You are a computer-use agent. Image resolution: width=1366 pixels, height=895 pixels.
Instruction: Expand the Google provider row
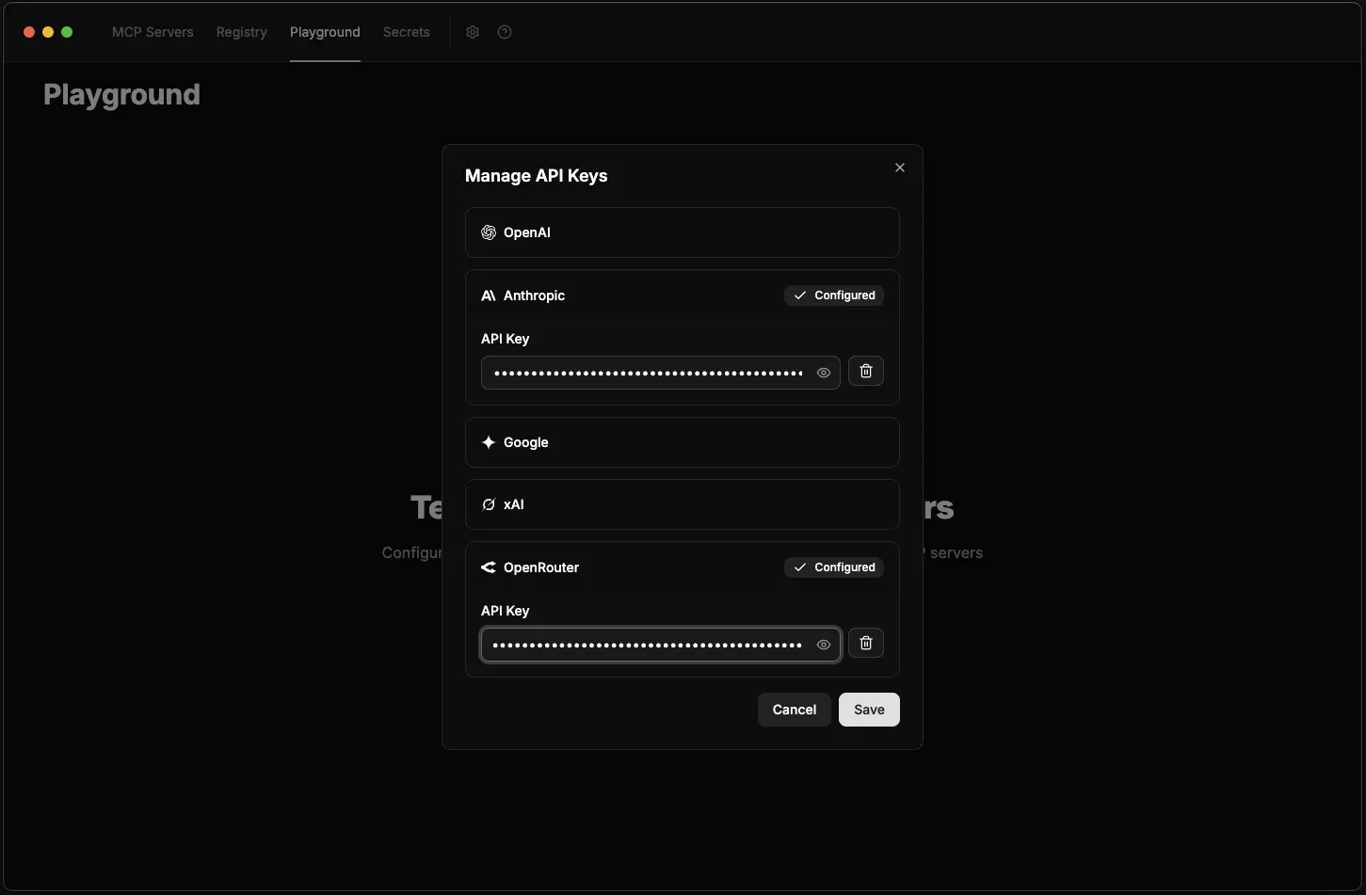[x=682, y=442]
